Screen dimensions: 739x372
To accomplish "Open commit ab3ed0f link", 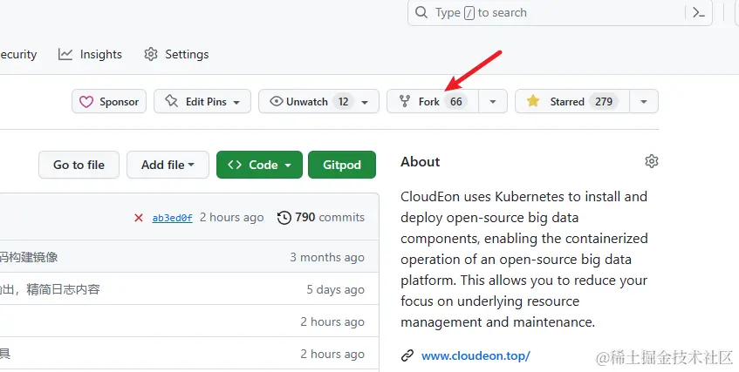I will click(172, 218).
